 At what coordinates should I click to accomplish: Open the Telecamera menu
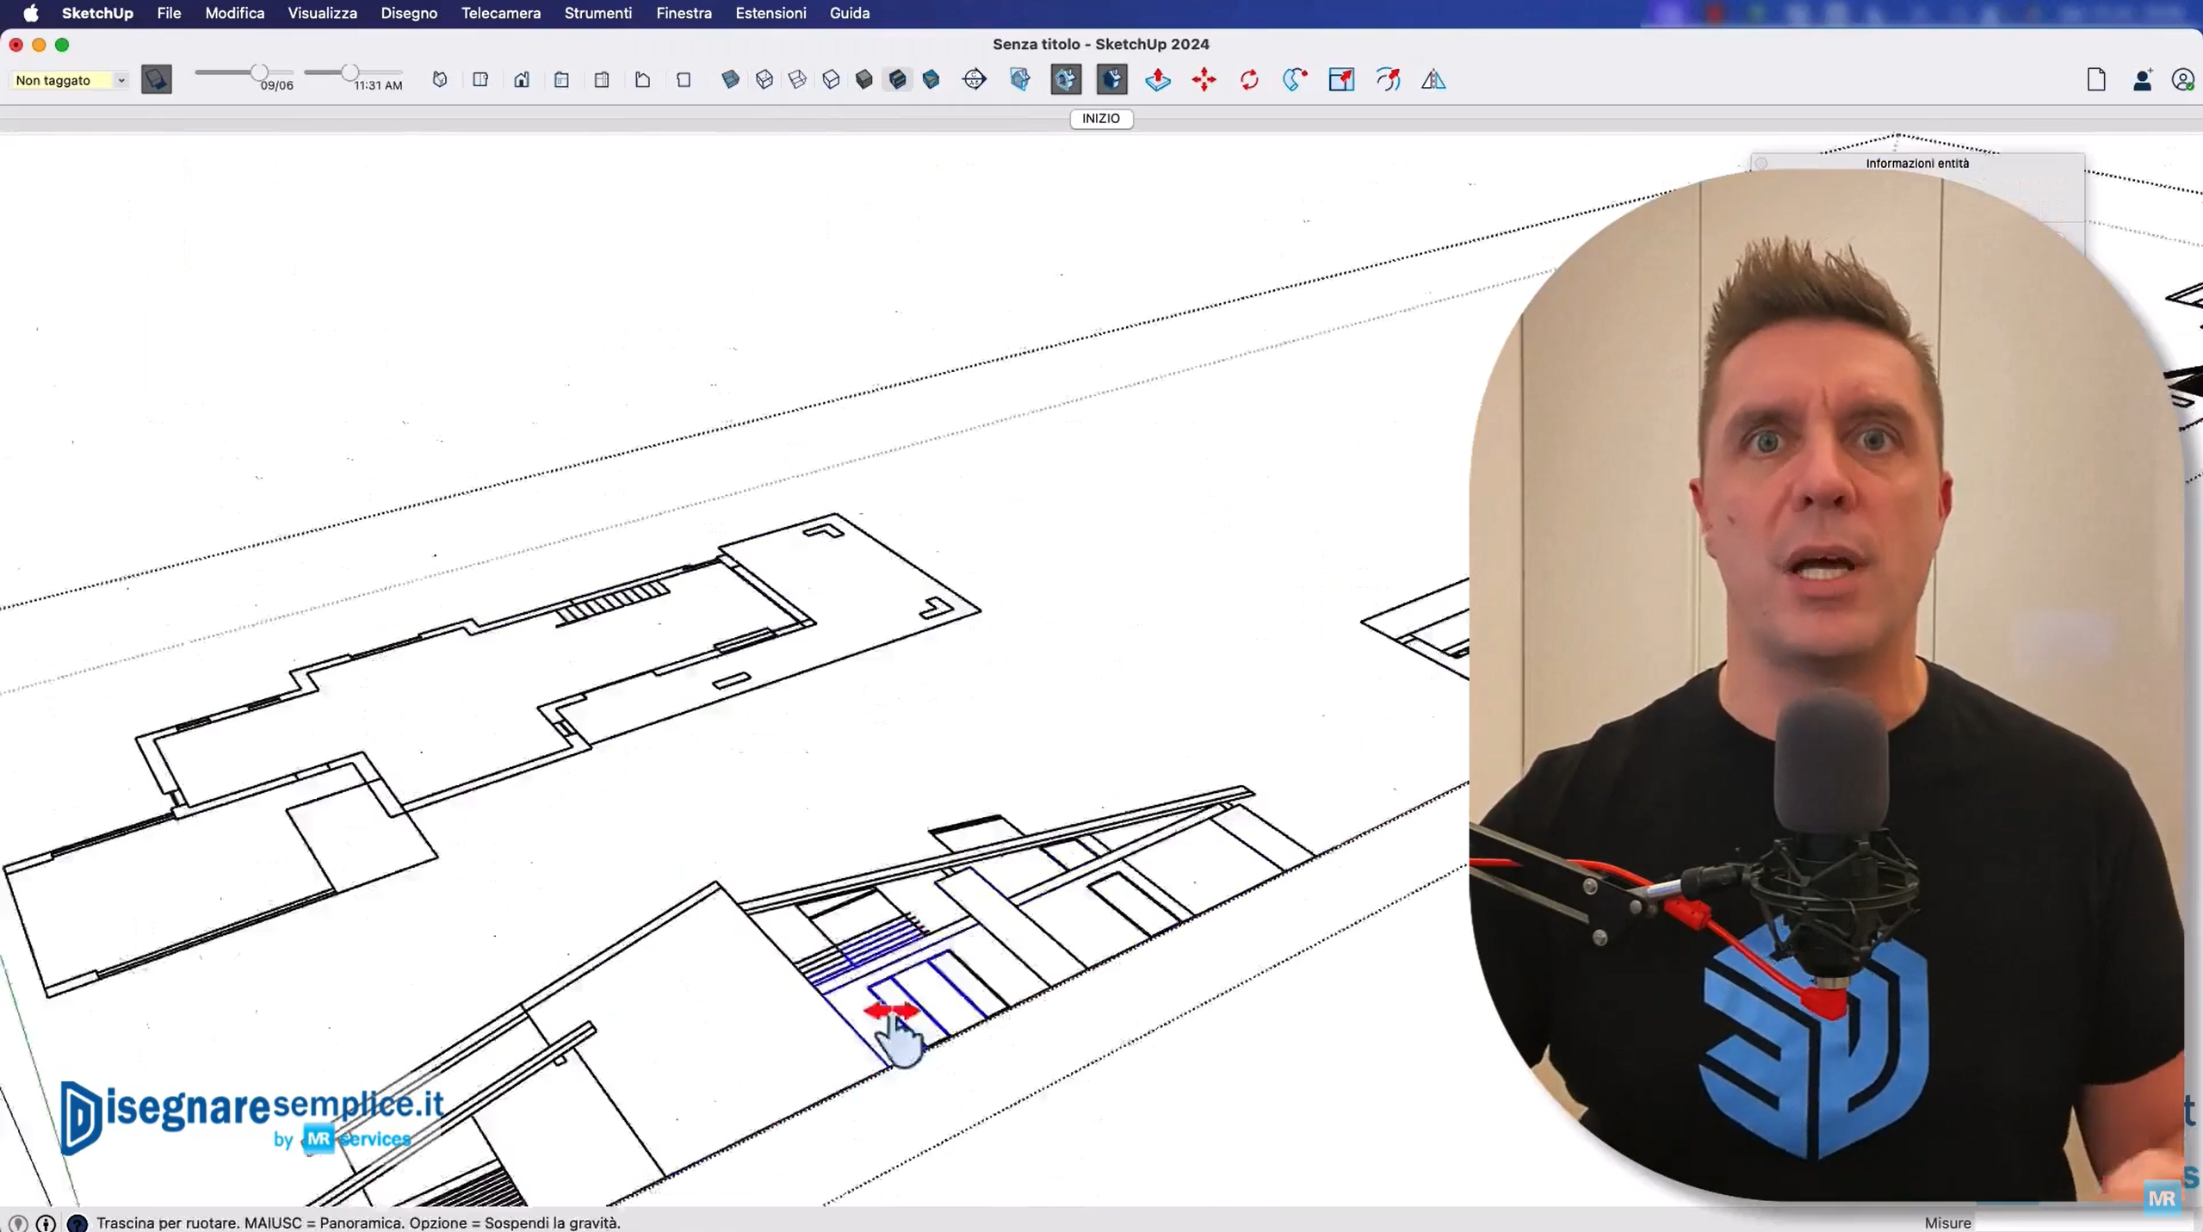point(500,13)
